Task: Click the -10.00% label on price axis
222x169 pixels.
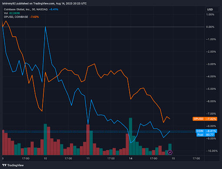Action: click(x=212, y=151)
